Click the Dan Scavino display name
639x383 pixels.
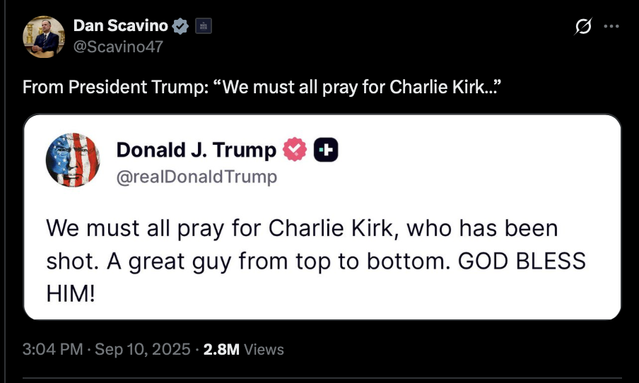pos(120,26)
